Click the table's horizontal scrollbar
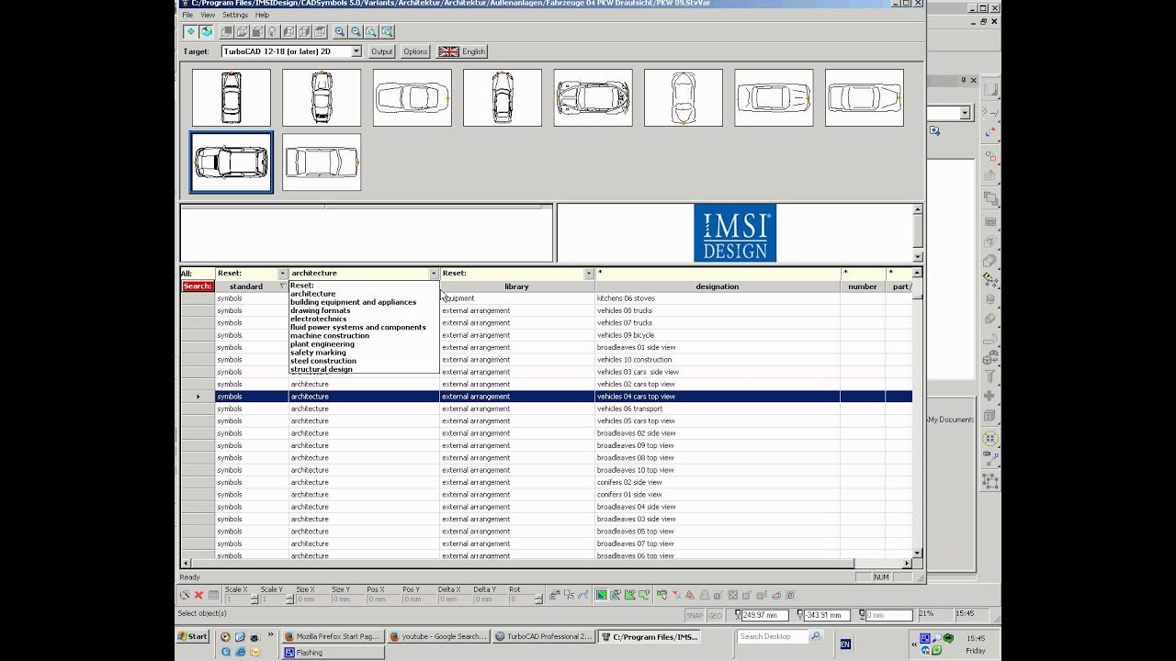Image resolution: width=1176 pixels, height=661 pixels. [547, 564]
